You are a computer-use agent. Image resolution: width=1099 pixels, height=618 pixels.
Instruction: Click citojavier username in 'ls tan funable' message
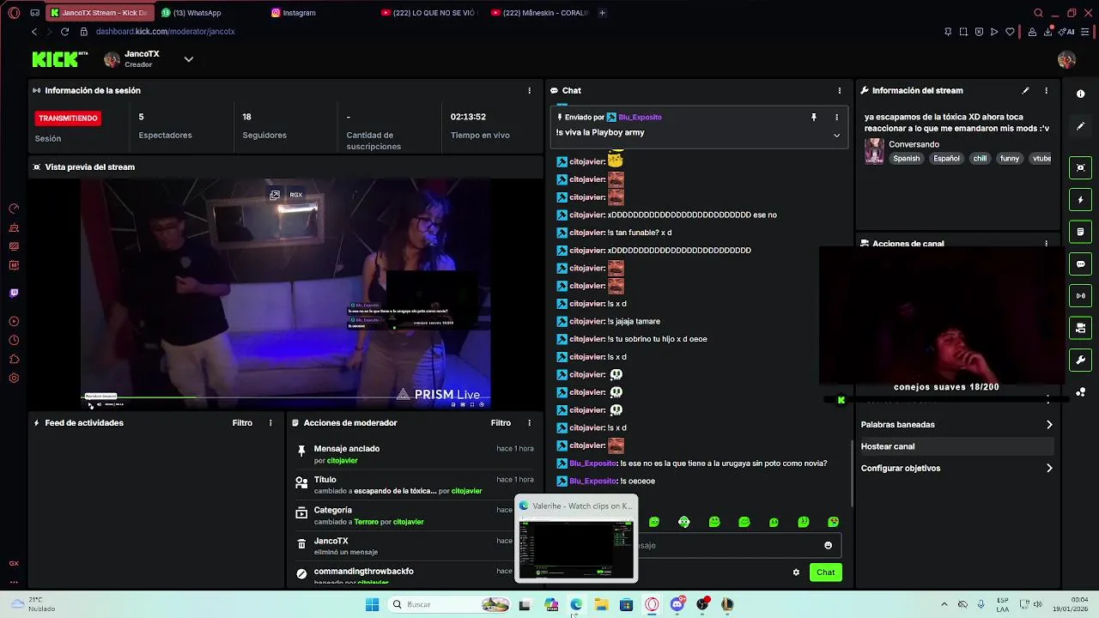[586, 233]
